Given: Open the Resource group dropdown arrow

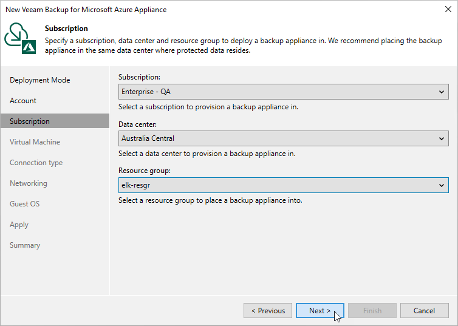Looking at the screenshot, I should tap(442, 185).
